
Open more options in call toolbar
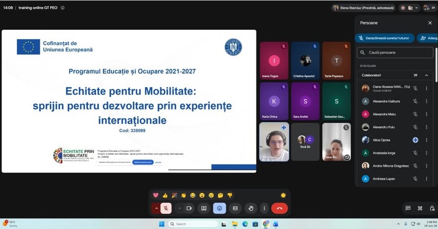tap(264, 209)
